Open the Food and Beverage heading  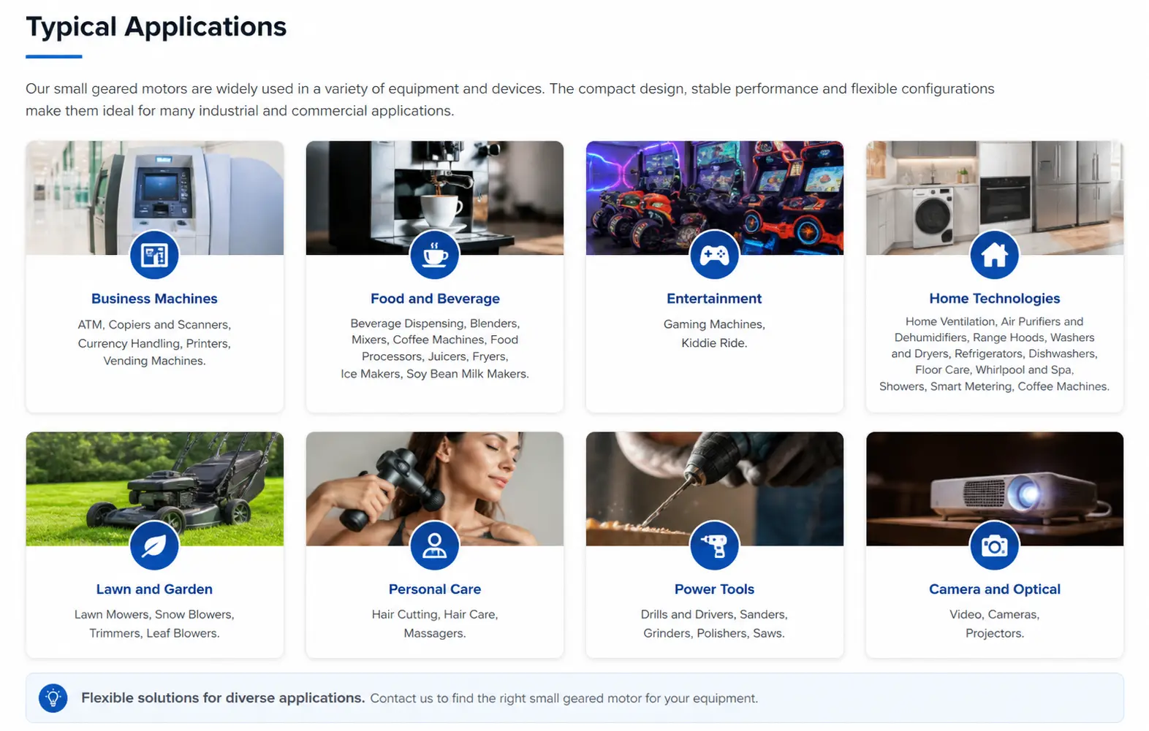click(435, 299)
